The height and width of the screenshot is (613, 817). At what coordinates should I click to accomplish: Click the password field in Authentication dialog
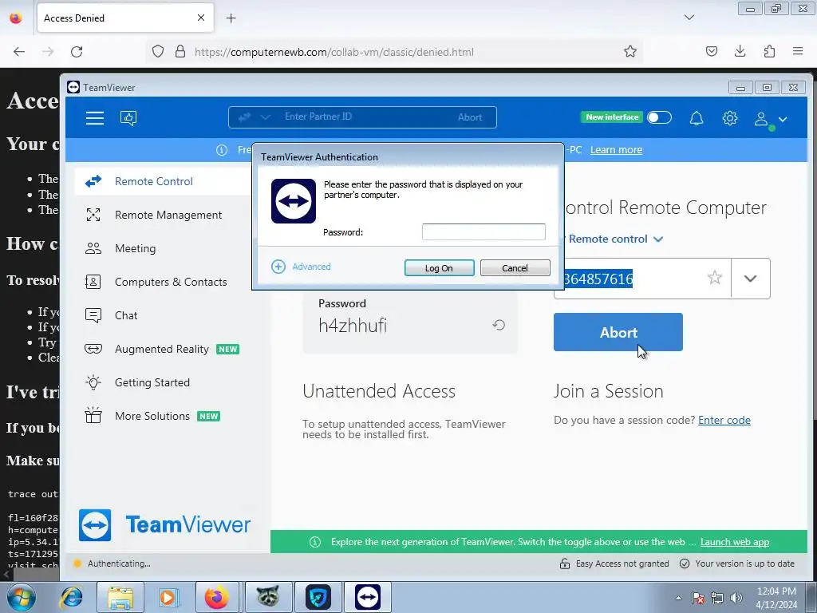pos(483,232)
